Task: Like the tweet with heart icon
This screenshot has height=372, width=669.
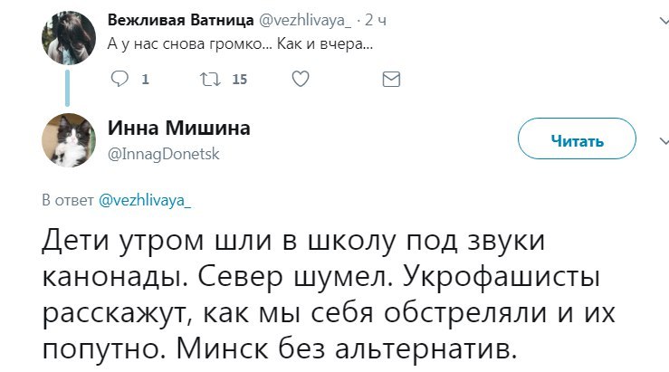Action: pos(301,79)
